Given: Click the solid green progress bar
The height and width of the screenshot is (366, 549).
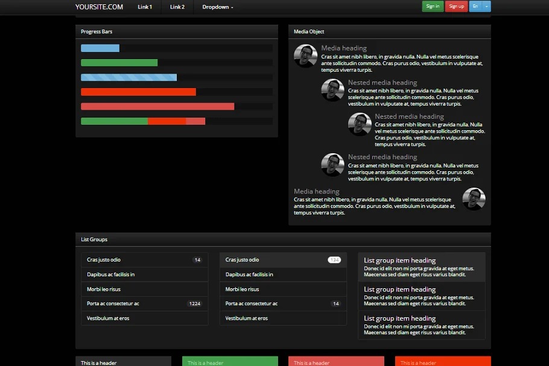Looking at the screenshot, I should 119,63.
